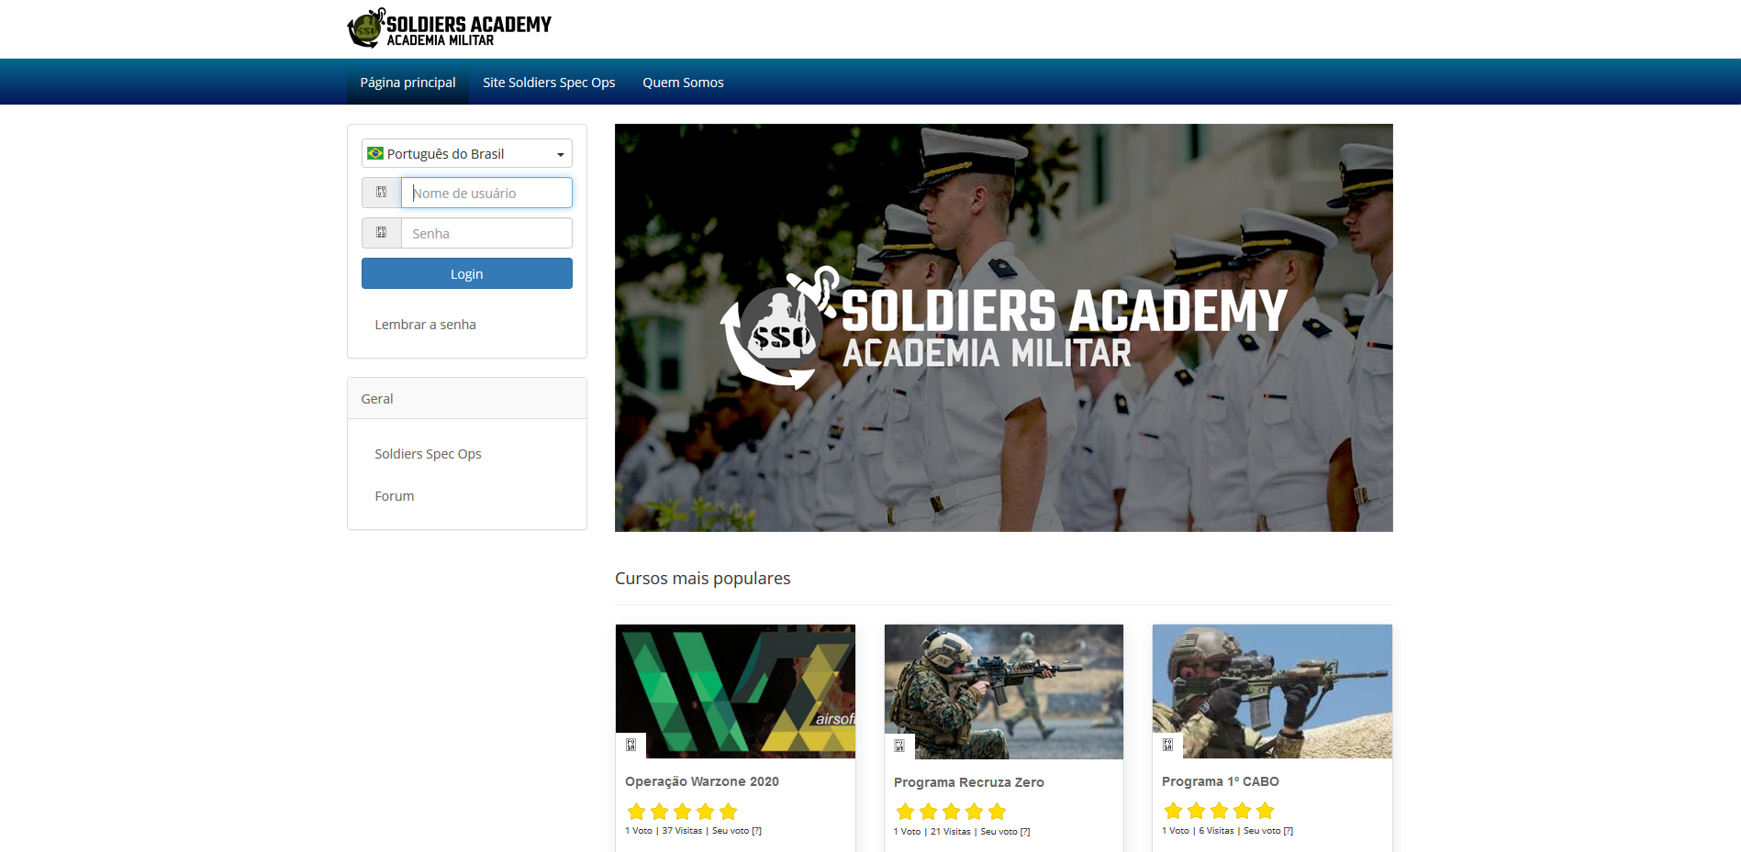The height and width of the screenshot is (852, 1741).
Task: Open the Português do Brasil language dropdown
Action: click(467, 153)
